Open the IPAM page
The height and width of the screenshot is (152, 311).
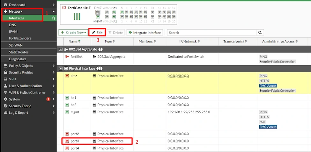13,32
